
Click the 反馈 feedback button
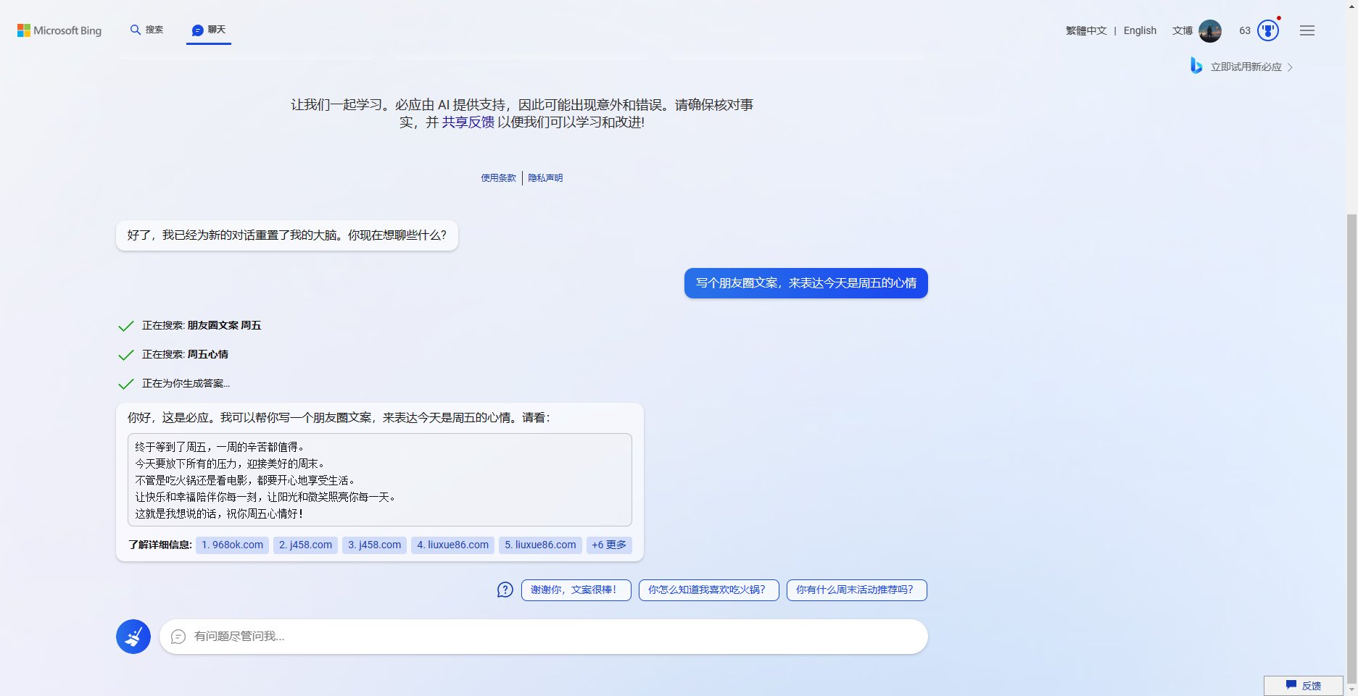[1304, 685]
